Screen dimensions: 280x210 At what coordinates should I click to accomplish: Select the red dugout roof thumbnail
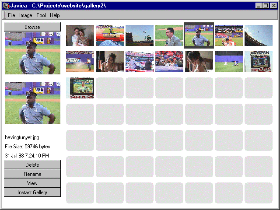[x=110, y=35]
